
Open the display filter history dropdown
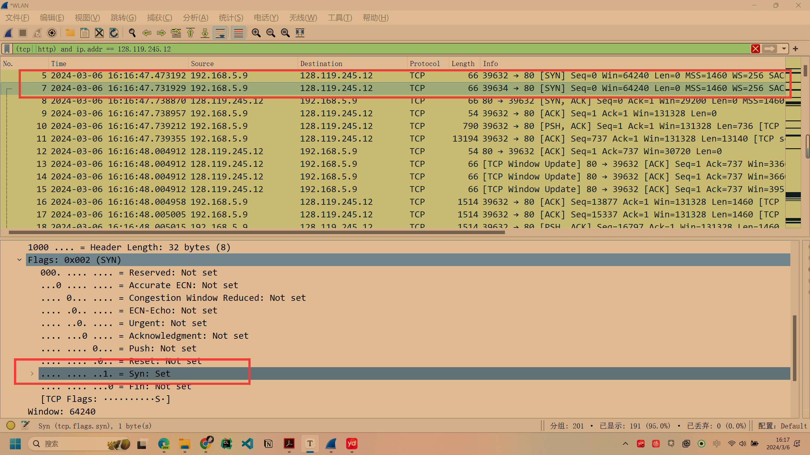[x=784, y=49]
